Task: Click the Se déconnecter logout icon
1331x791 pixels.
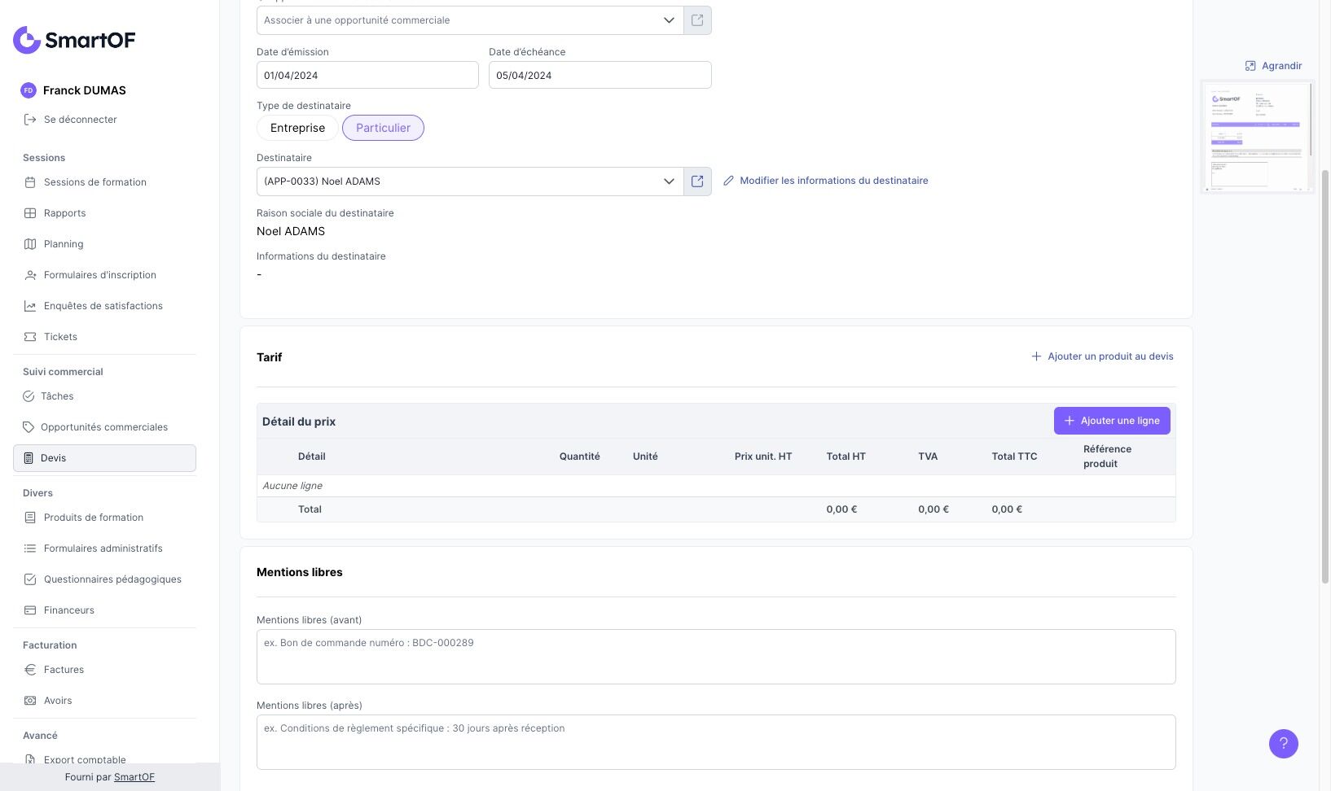Action: [x=30, y=120]
